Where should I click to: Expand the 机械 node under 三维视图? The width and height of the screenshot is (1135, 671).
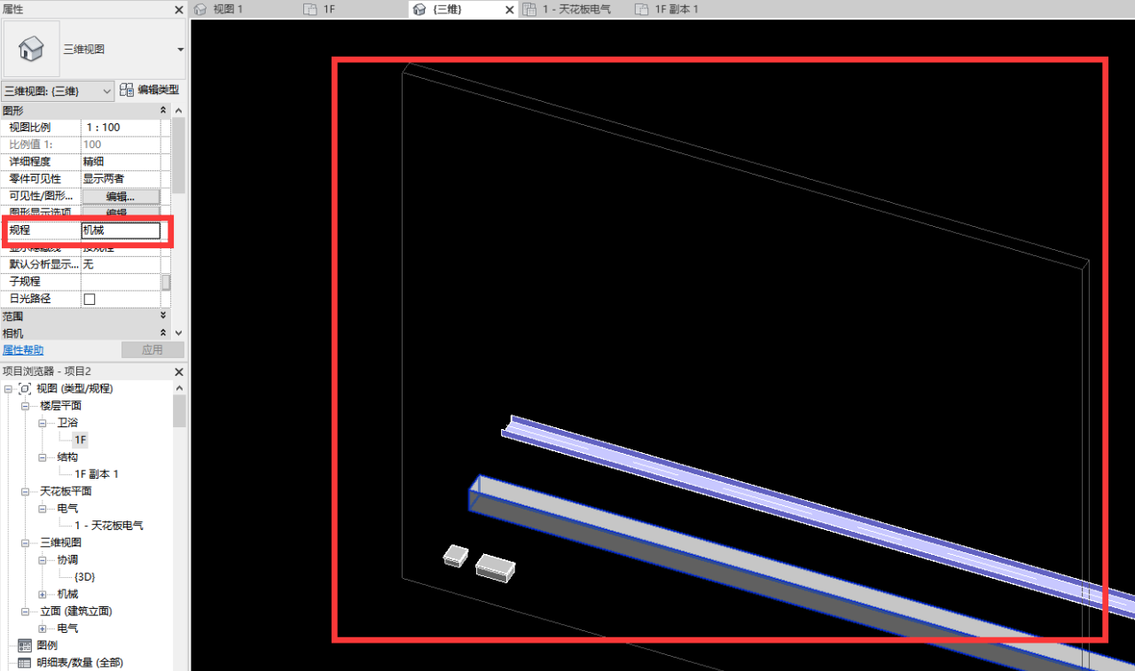[x=43, y=594]
